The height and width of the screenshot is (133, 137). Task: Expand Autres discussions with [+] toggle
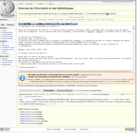point(83,17)
